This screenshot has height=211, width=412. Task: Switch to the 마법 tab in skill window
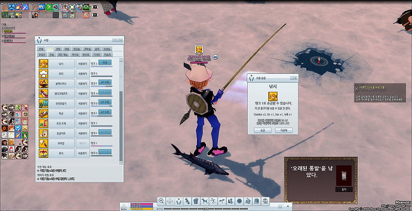click(x=67, y=49)
